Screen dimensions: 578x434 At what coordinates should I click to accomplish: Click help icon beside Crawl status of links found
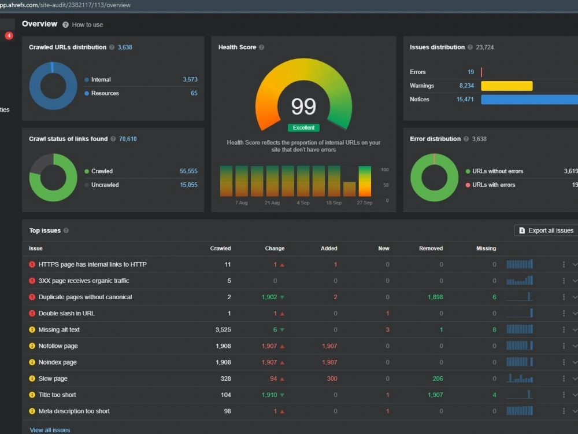[113, 139]
